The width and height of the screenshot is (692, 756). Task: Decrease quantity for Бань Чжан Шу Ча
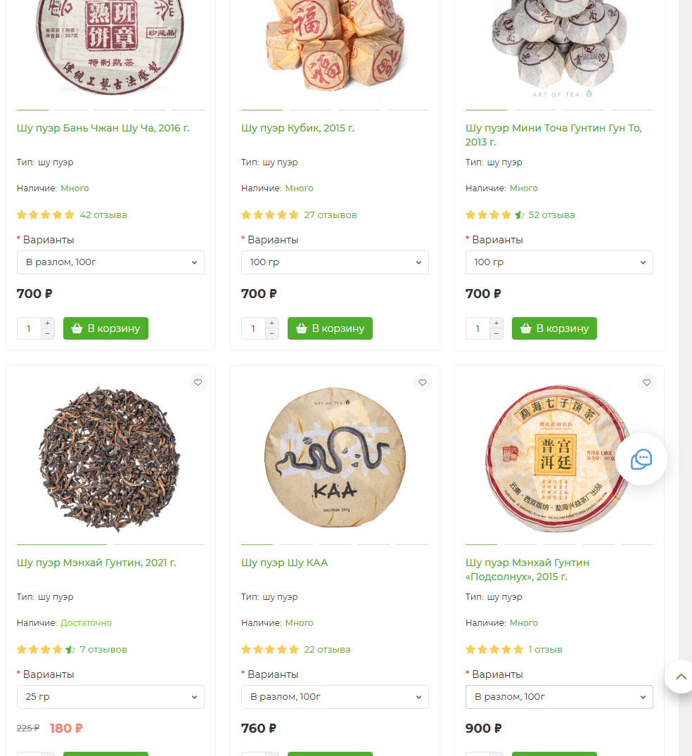[x=48, y=333]
